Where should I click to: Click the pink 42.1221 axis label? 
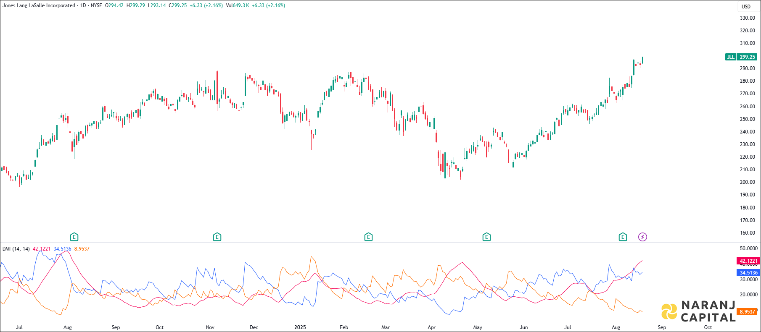[x=748, y=261]
